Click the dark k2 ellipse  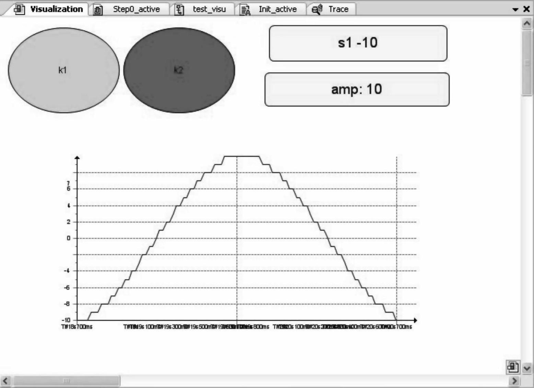[179, 70]
